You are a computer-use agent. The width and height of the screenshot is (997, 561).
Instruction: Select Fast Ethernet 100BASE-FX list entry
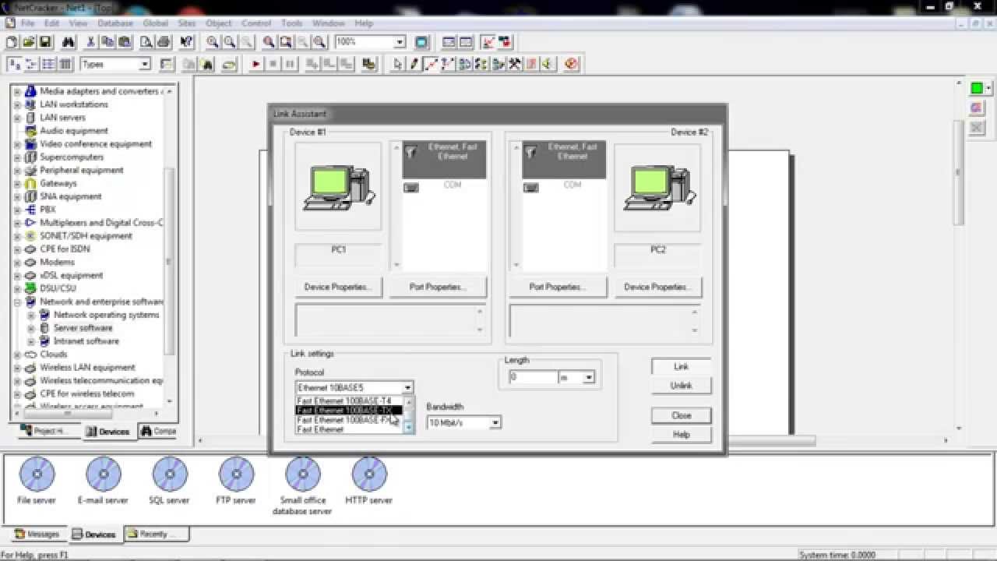[x=349, y=419]
